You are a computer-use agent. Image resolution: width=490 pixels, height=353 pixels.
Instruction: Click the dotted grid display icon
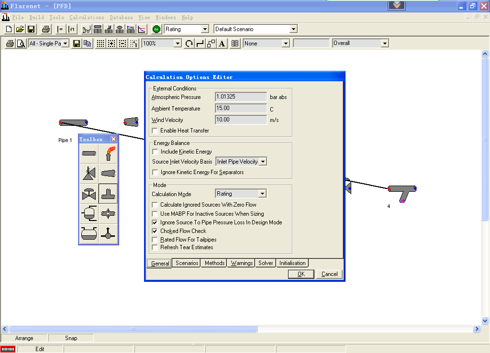100,44
